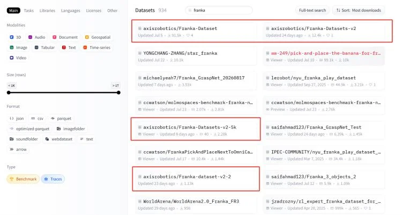Click the like heart on axisrobotics/Franka-Datasets-v2
The height and width of the screenshot is (215, 402).
coord(328,35)
